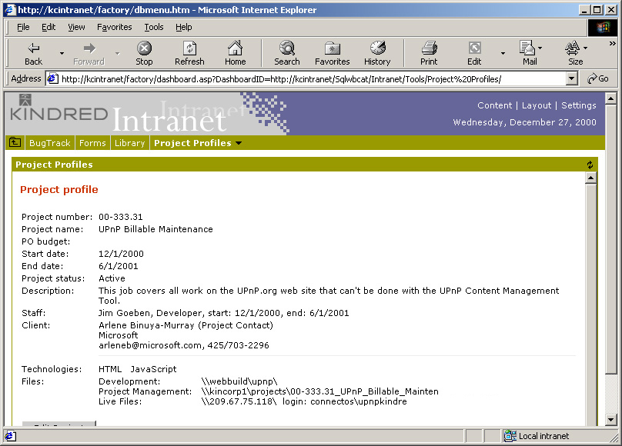Viewport: 622px width, 446px height.
Task: Click the IE icon in the title bar
Action: point(10,9)
